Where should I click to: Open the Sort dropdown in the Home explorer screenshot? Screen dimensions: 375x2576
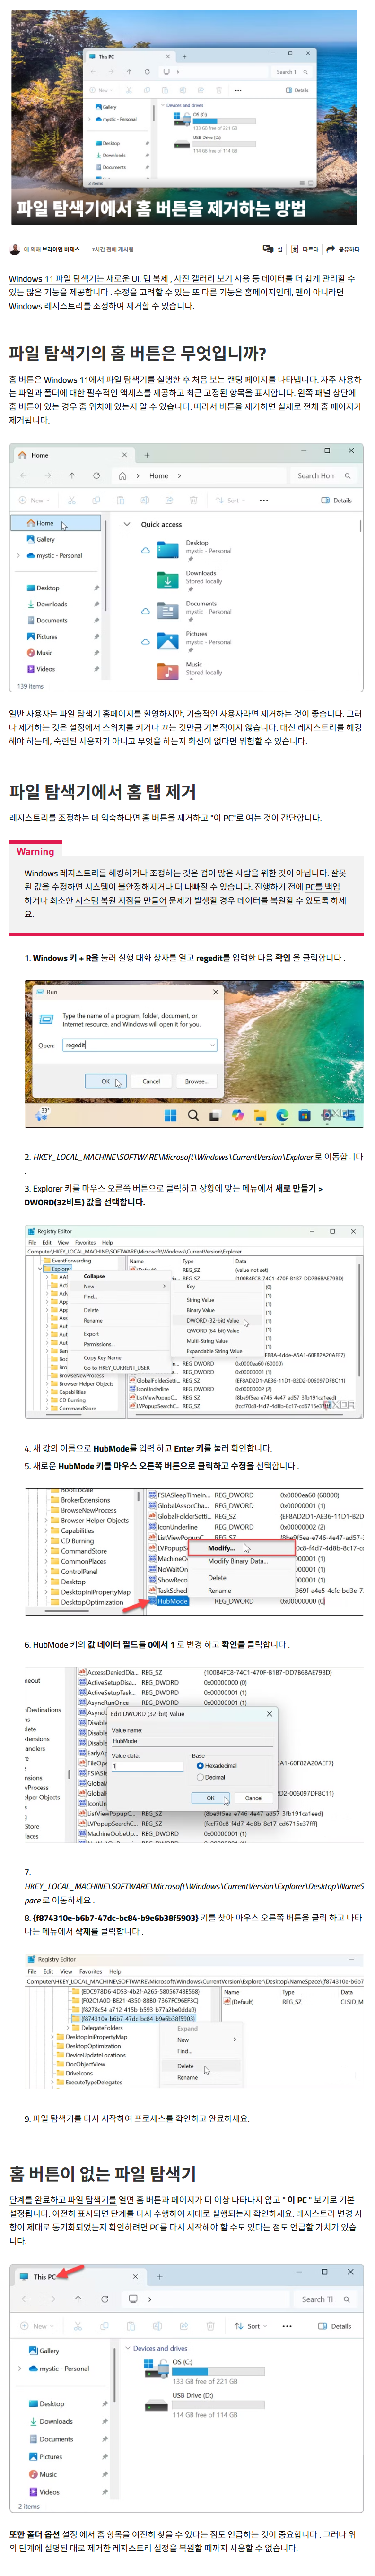[231, 500]
